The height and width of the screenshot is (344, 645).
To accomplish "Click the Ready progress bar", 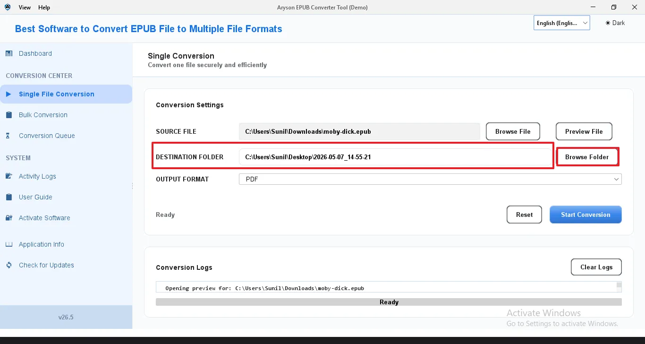I will (x=389, y=302).
